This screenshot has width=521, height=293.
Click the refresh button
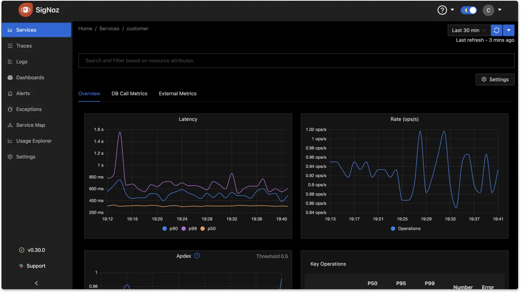[x=497, y=30]
